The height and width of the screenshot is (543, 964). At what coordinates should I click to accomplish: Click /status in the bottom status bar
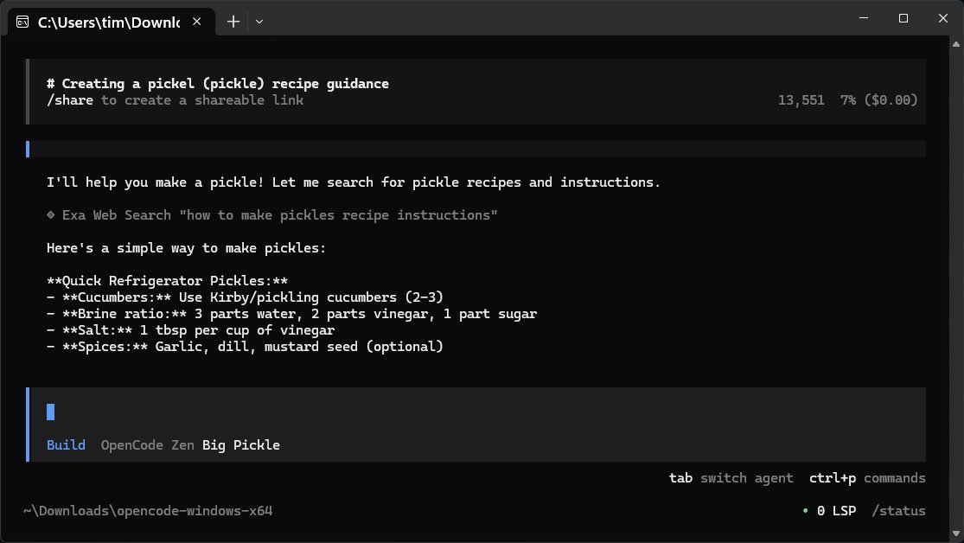coord(898,510)
